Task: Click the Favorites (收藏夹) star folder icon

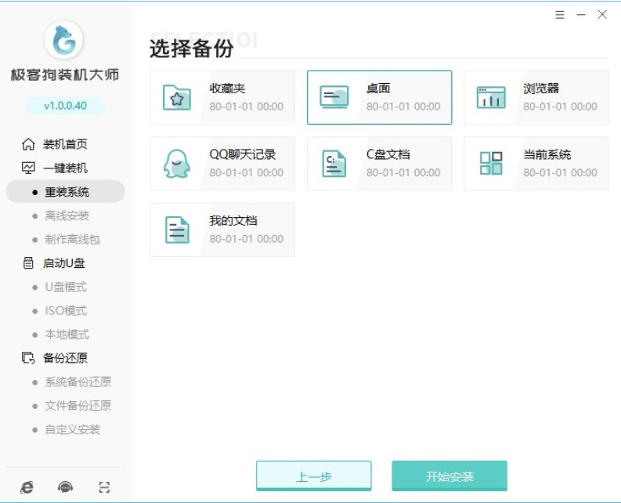Action: pyautogui.click(x=177, y=97)
